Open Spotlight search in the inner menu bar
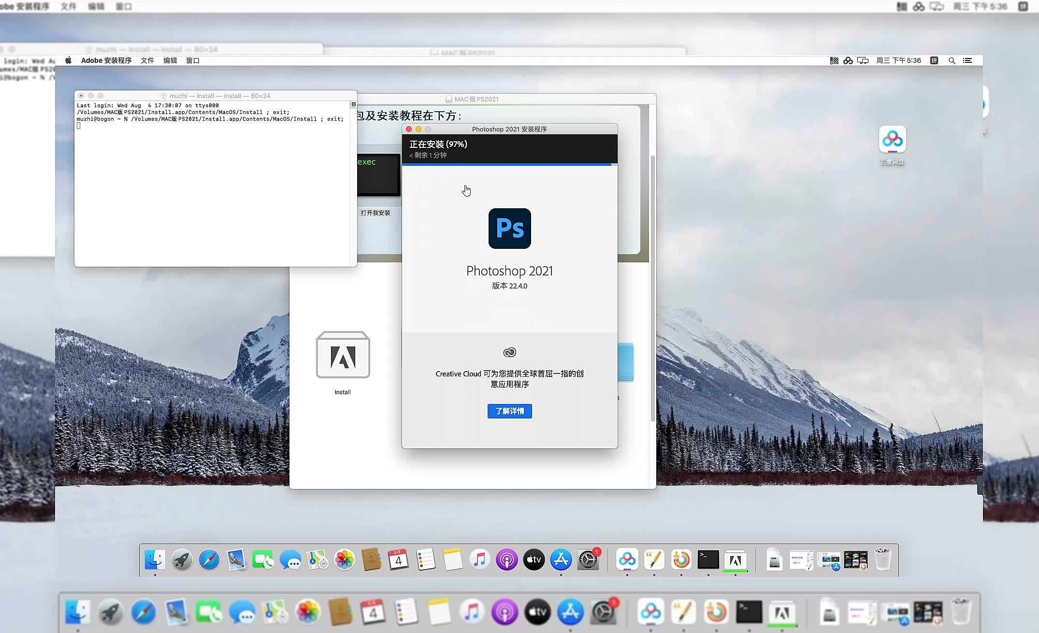 952,60
